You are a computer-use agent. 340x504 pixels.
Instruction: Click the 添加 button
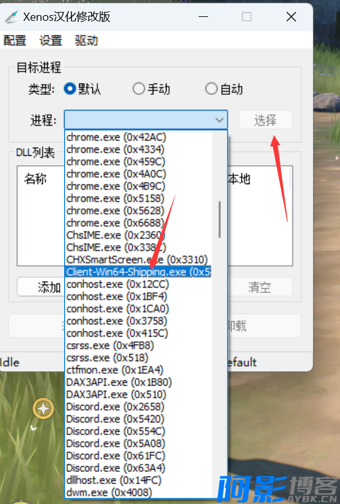(41, 287)
